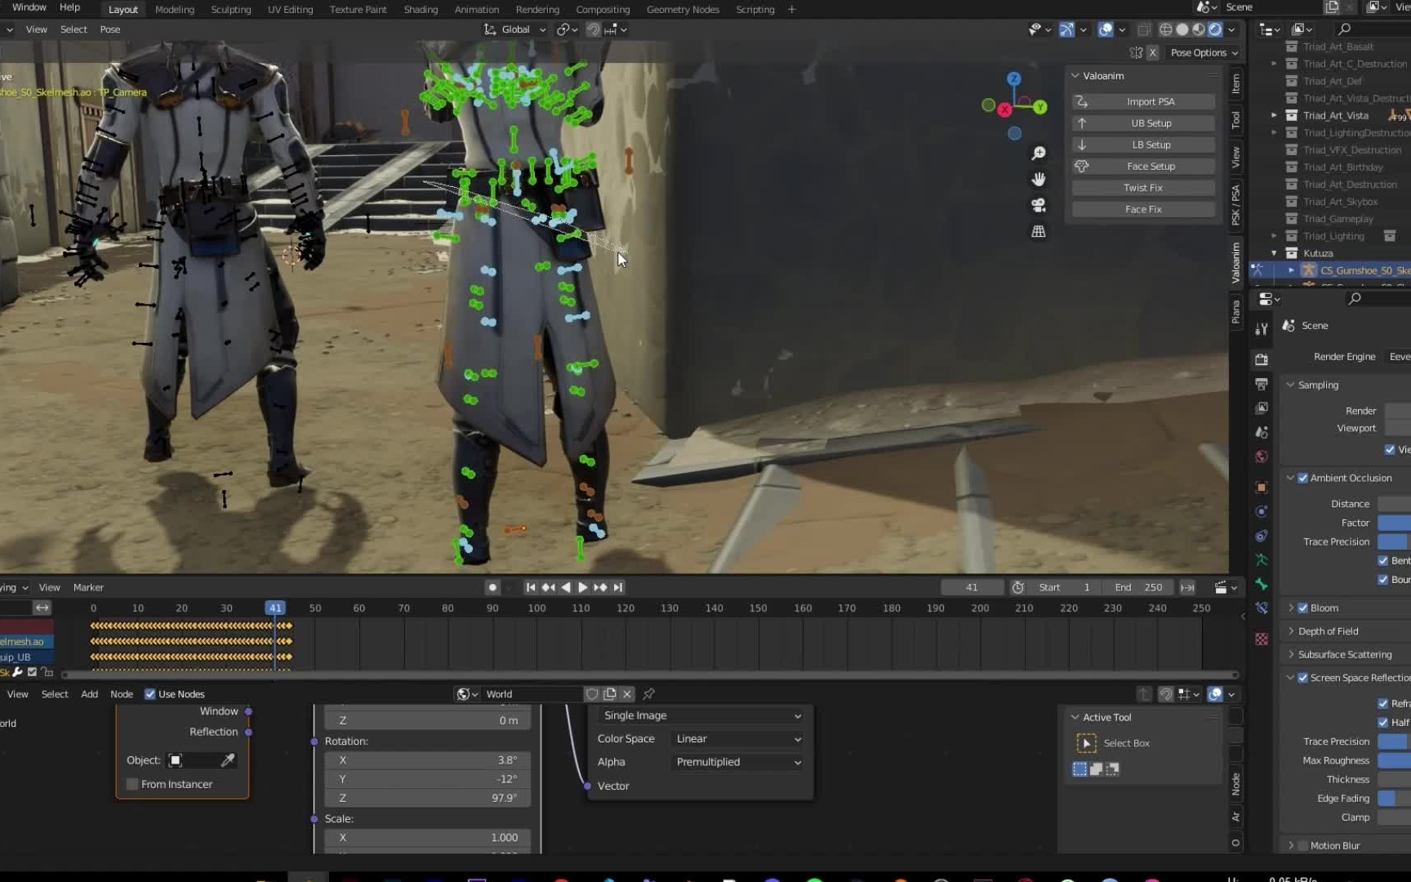The width and height of the screenshot is (1411, 882).
Task: Expand the Depth of Field panel
Action: [1291, 631]
